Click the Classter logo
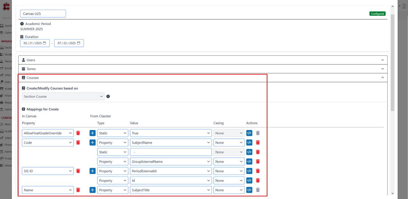 click(x=6, y=6)
